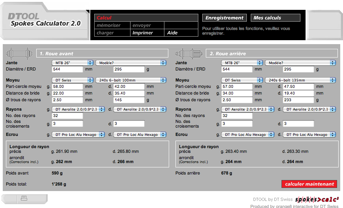Click rear right Part-cercle moyeu field 47.50
This screenshot has height=208, width=343.
[298, 87]
